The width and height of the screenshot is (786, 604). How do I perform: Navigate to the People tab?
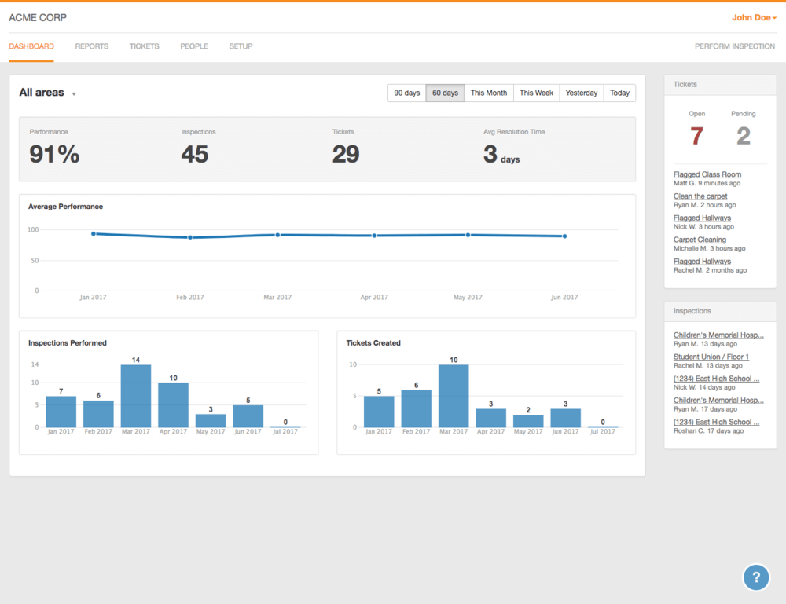194,46
